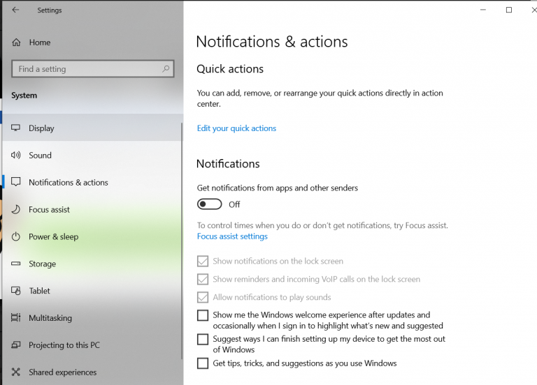Minimize the Settings window
The width and height of the screenshot is (537, 385).
pos(483,10)
